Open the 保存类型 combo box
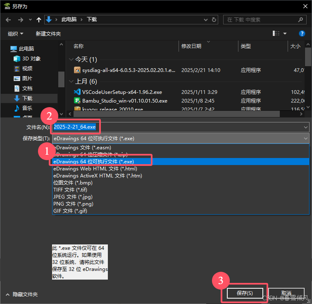Image resolution: width=312 pixels, height=304 pixels. coord(181,139)
